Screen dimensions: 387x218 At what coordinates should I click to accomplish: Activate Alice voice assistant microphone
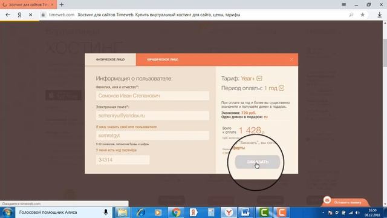[106, 213]
